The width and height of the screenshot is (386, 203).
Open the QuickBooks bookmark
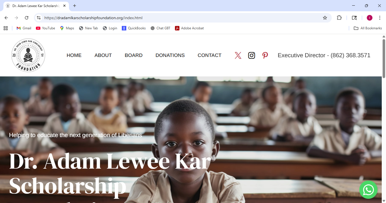click(134, 28)
